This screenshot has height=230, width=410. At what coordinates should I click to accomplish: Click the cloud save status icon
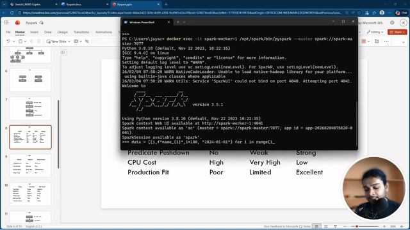coord(41,23)
